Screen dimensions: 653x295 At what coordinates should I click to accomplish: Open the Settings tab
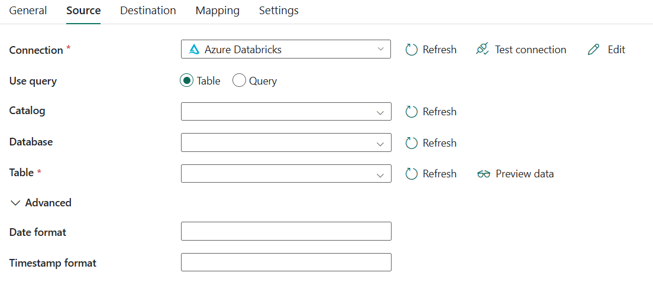pyautogui.click(x=279, y=11)
